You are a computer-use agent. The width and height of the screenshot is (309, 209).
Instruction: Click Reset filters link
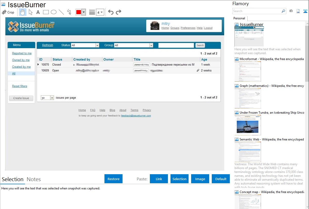20,86
